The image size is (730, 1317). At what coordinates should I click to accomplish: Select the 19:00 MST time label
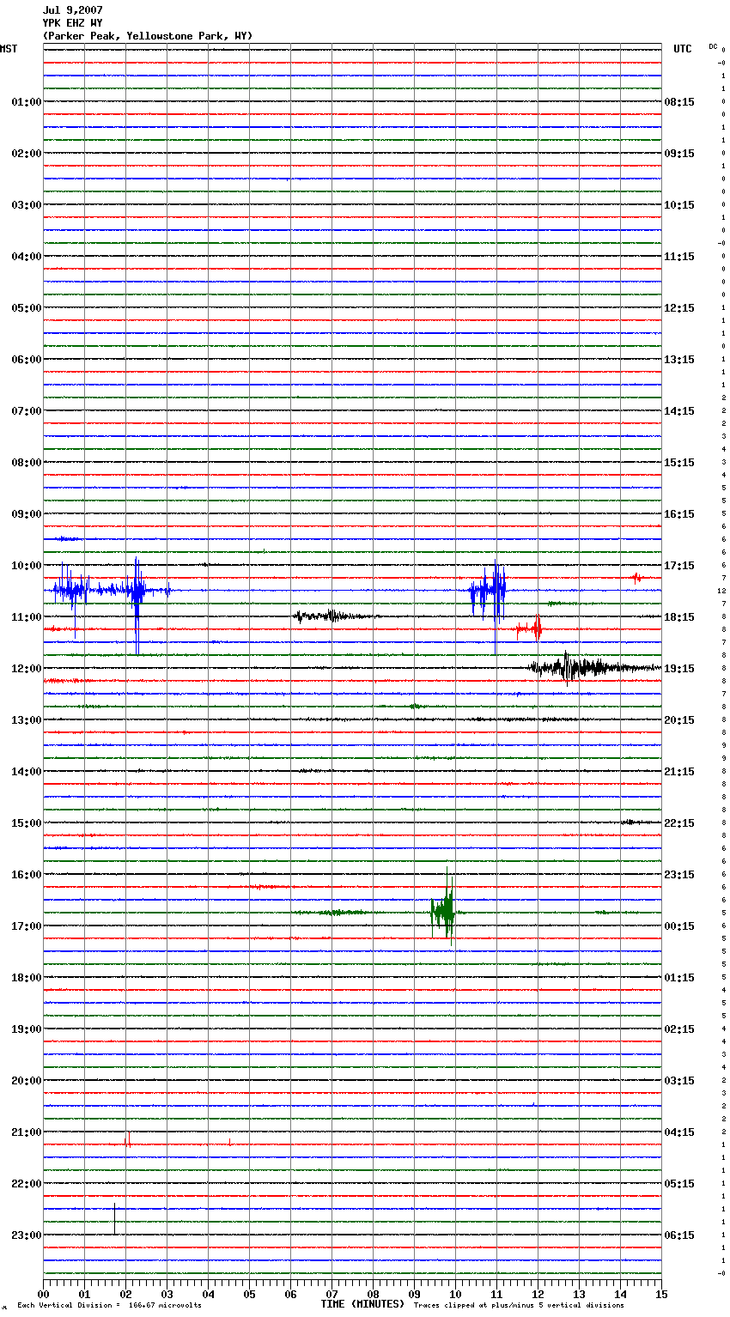pyautogui.click(x=26, y=1029)
